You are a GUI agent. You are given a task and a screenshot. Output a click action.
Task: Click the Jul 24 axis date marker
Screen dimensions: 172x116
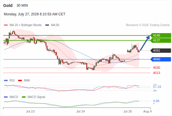coord(80,111)
